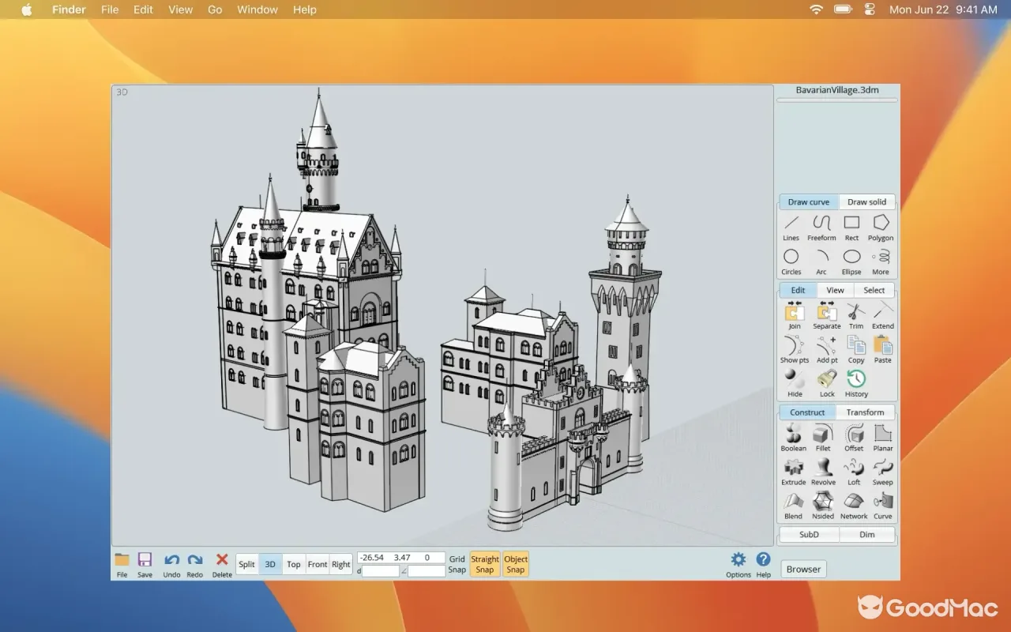1011x632 pixels.
Task: Open Options gear
Action: (x=739, y=565)
